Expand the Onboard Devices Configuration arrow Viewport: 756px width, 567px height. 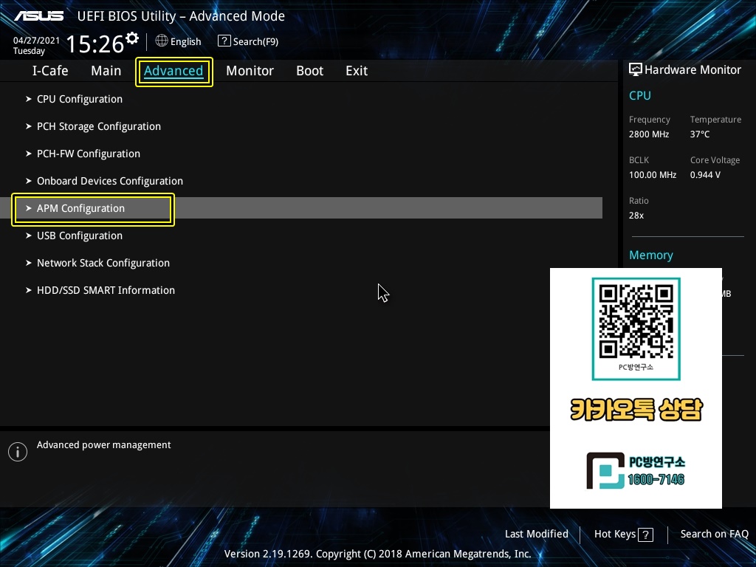coord(29,181)
